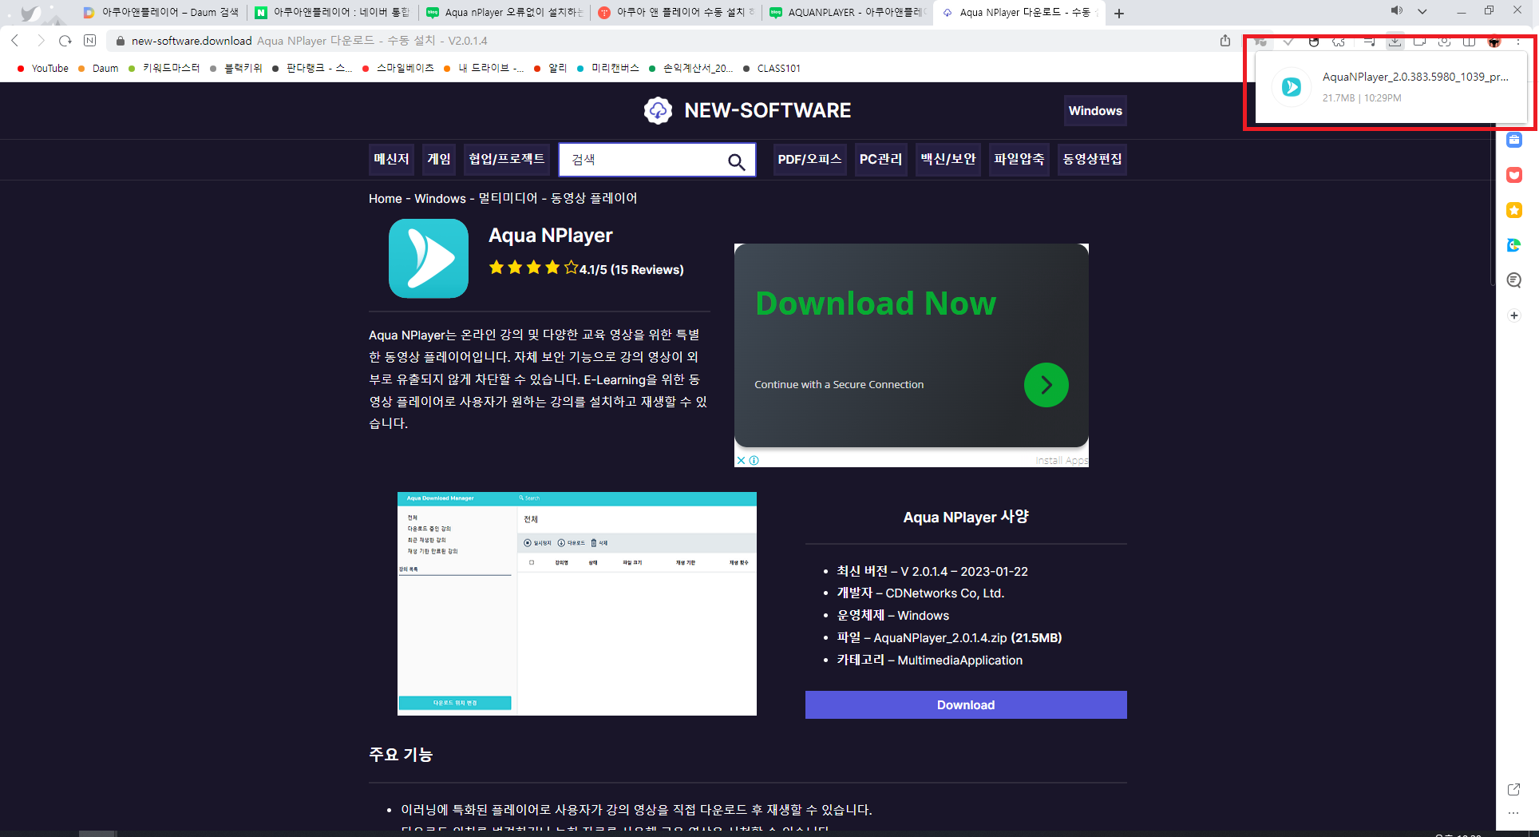Click the ad info icon
Image resolution: width=1539 pixels, height=837 pixels.
[x=754, y=460]
